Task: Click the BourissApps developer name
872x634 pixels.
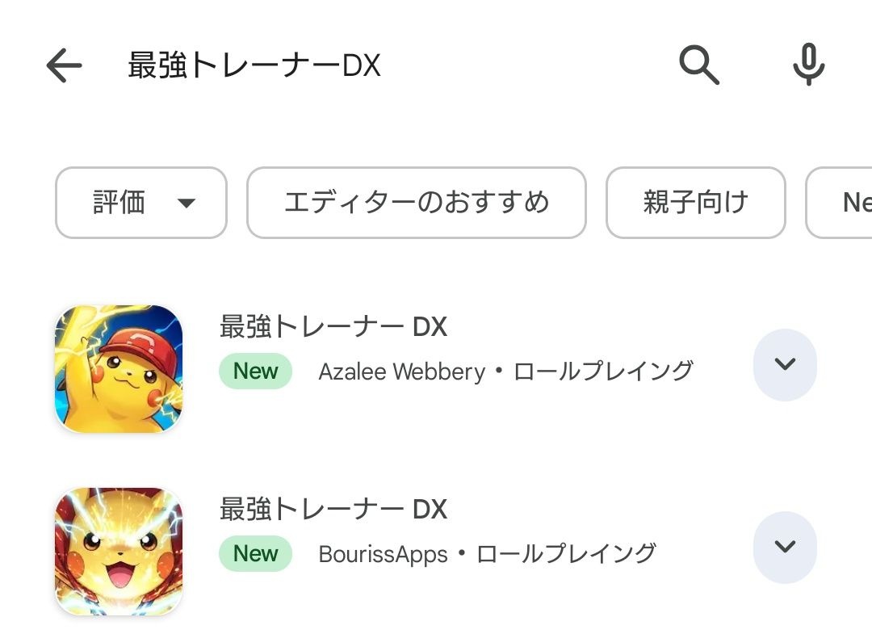Action: point(383,554)
